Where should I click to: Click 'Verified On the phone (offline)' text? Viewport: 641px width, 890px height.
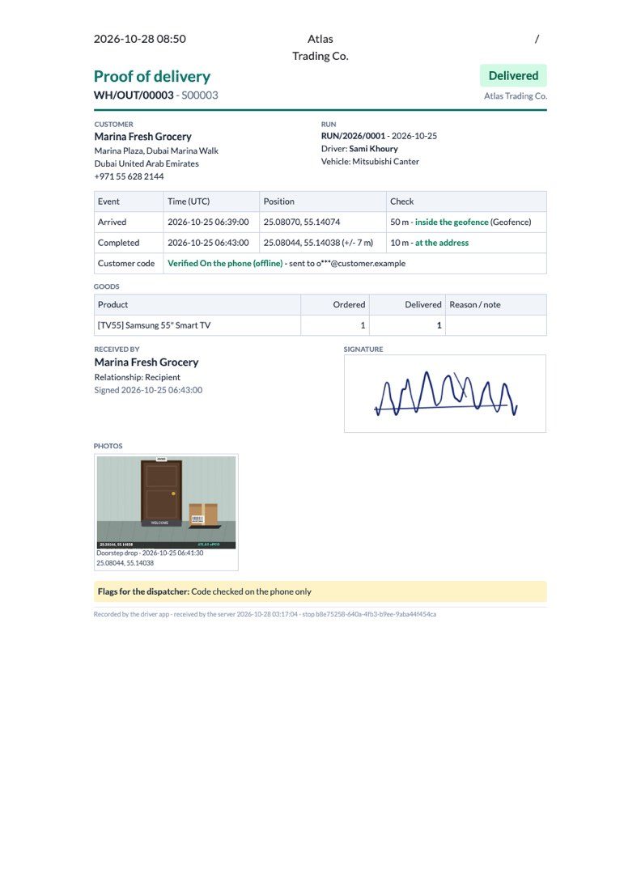click(x=225, y=264)
